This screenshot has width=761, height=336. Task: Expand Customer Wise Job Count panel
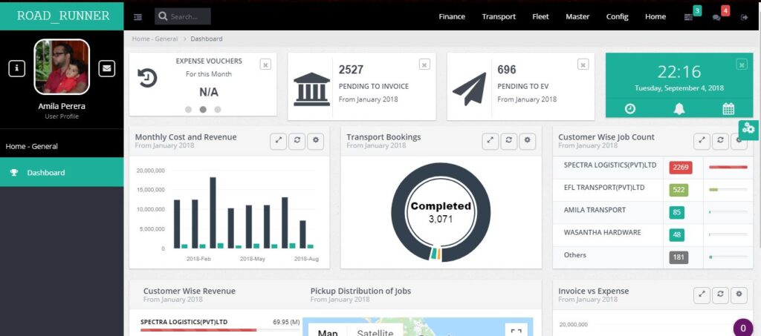coord(702,140)
